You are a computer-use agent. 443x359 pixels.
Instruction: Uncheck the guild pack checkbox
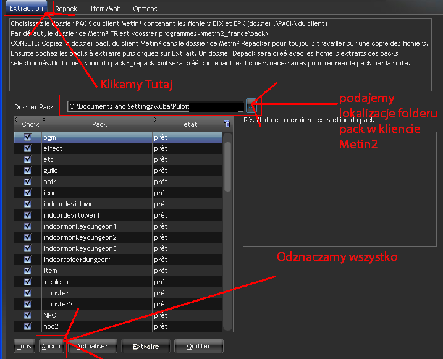[x=27, y=171]
